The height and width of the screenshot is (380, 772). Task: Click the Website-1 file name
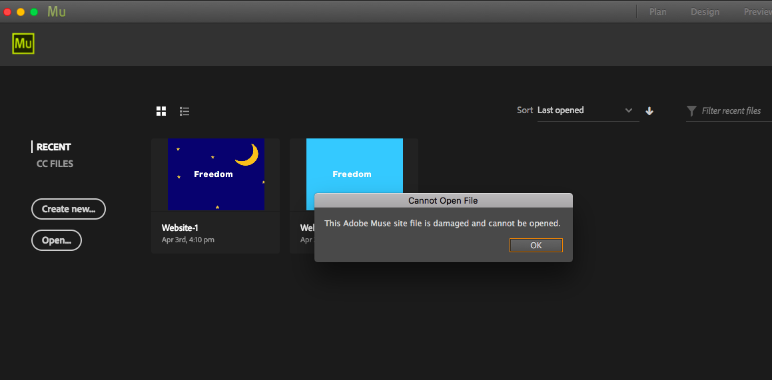click(x=180, y=228)
